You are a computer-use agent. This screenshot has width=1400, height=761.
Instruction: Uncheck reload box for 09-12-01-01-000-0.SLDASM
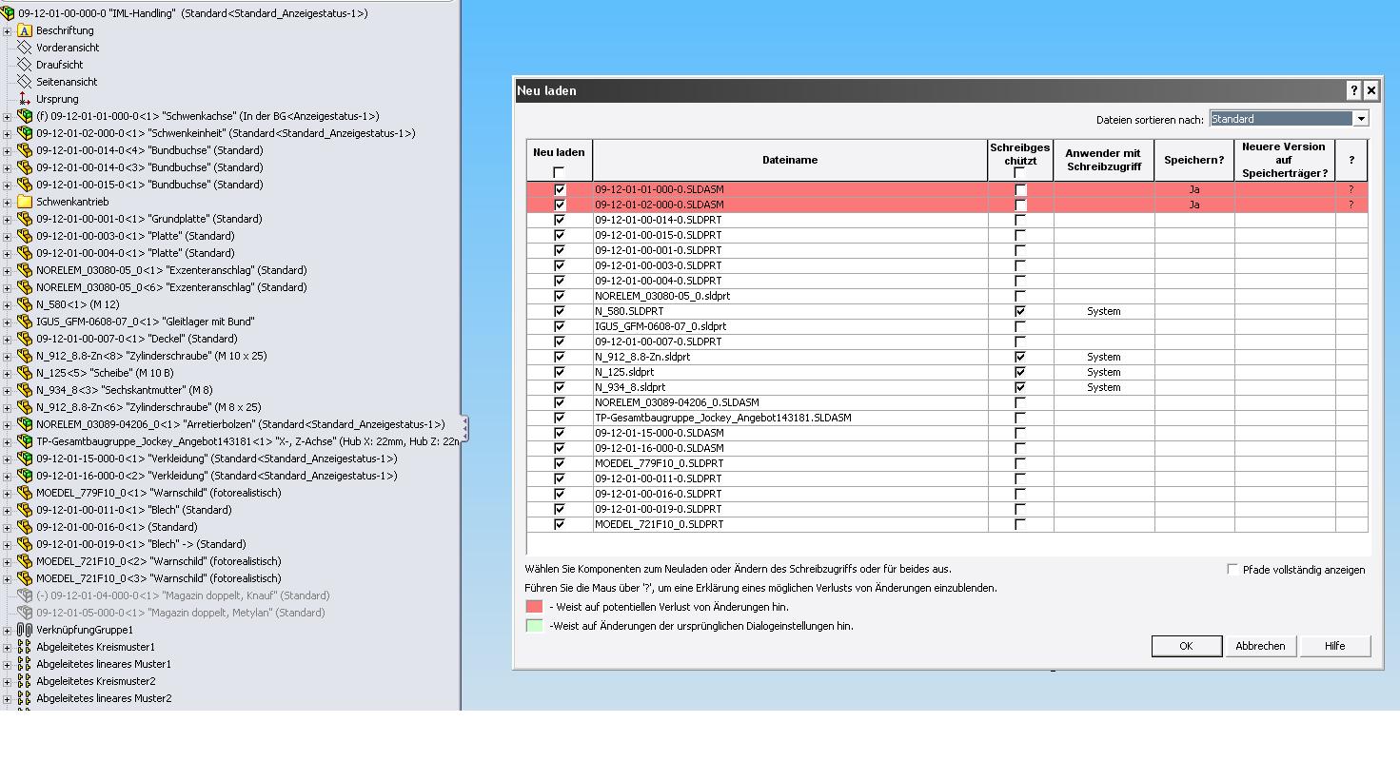560,189
